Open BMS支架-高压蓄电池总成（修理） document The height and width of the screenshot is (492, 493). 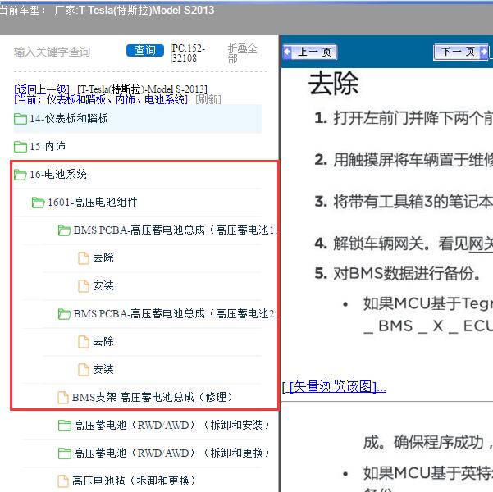pyautogui.click(x=153, y=397)
